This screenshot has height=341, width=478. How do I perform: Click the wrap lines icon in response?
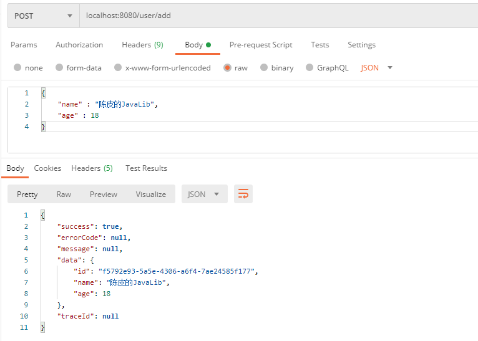(x=243, y=194)
